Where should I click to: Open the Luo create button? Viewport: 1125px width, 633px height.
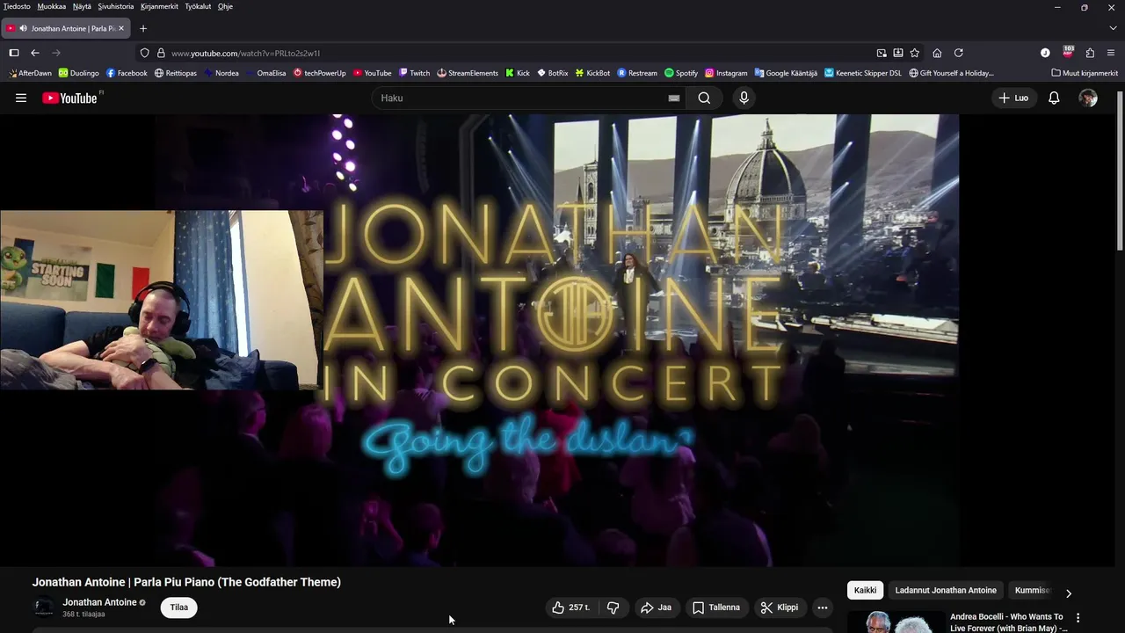1013,98
